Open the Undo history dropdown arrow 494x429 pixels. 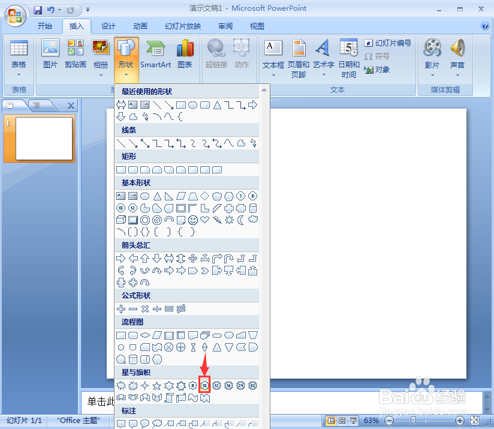(59, 10)
